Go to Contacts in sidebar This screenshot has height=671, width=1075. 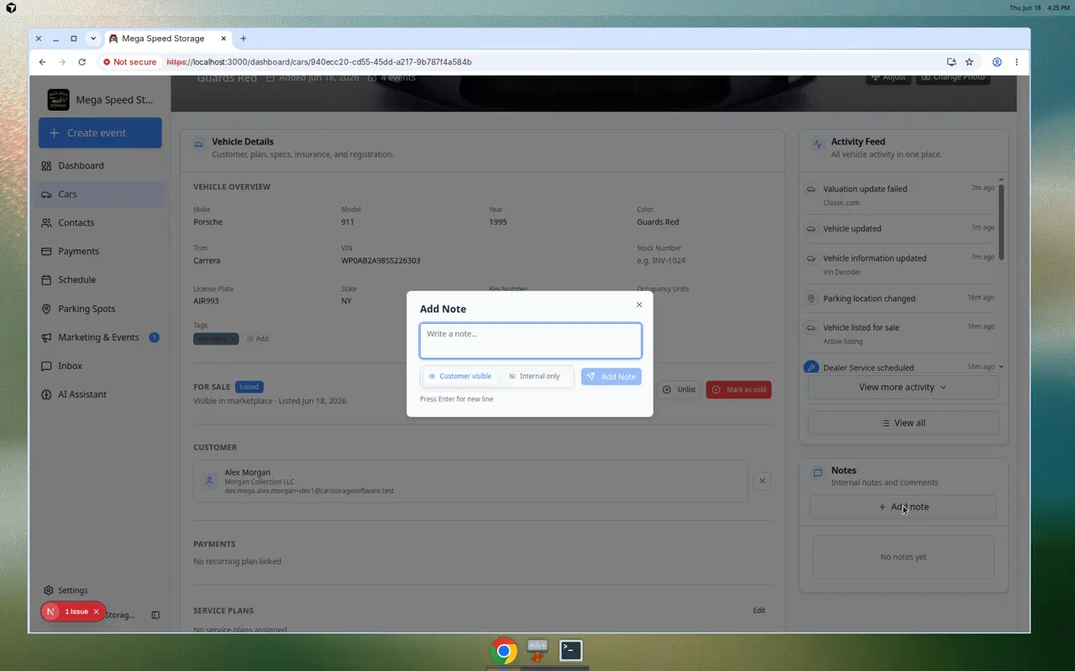click(100, 222)
